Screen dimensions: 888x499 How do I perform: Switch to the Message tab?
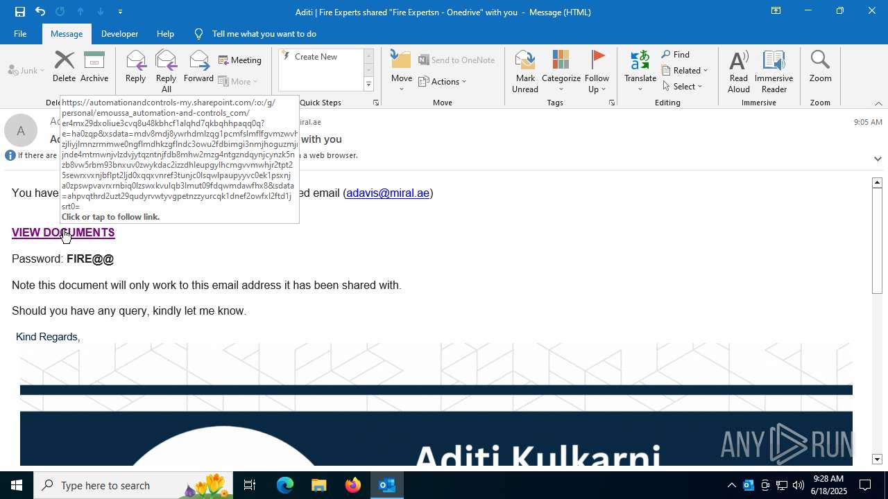pos(67,34)
